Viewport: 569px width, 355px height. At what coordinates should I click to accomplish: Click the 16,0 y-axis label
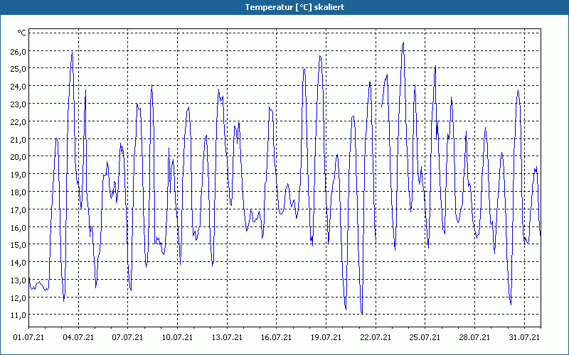18,227
